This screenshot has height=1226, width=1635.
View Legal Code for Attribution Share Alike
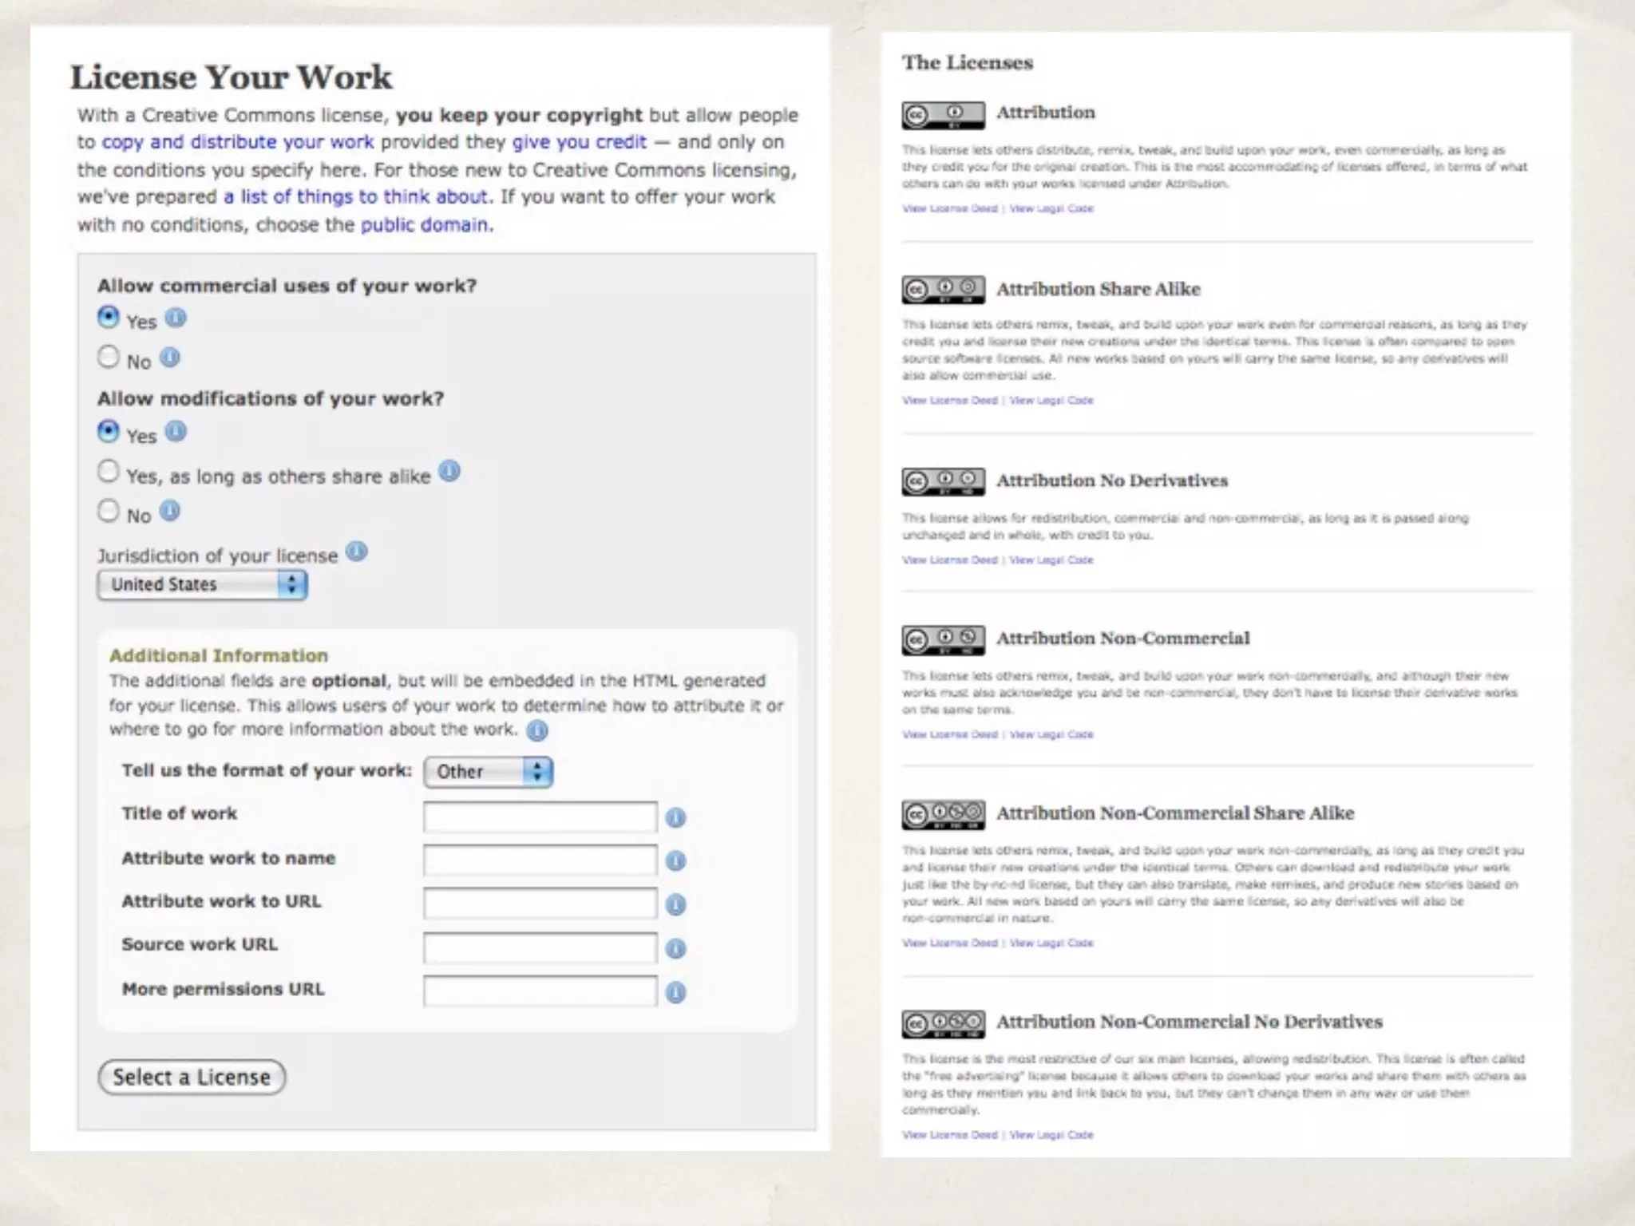click(1051, 401)
